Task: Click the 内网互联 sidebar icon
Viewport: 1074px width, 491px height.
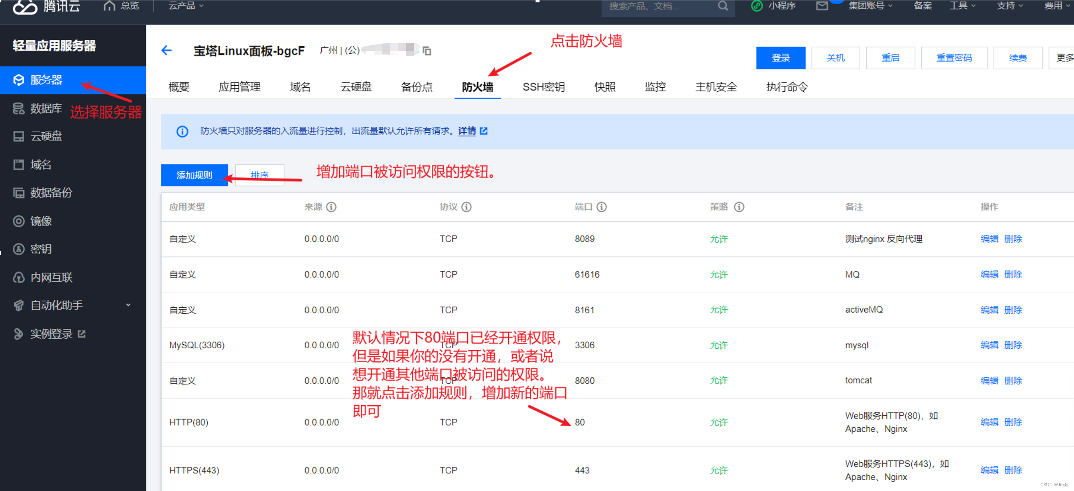Action: tap(19, 277)
